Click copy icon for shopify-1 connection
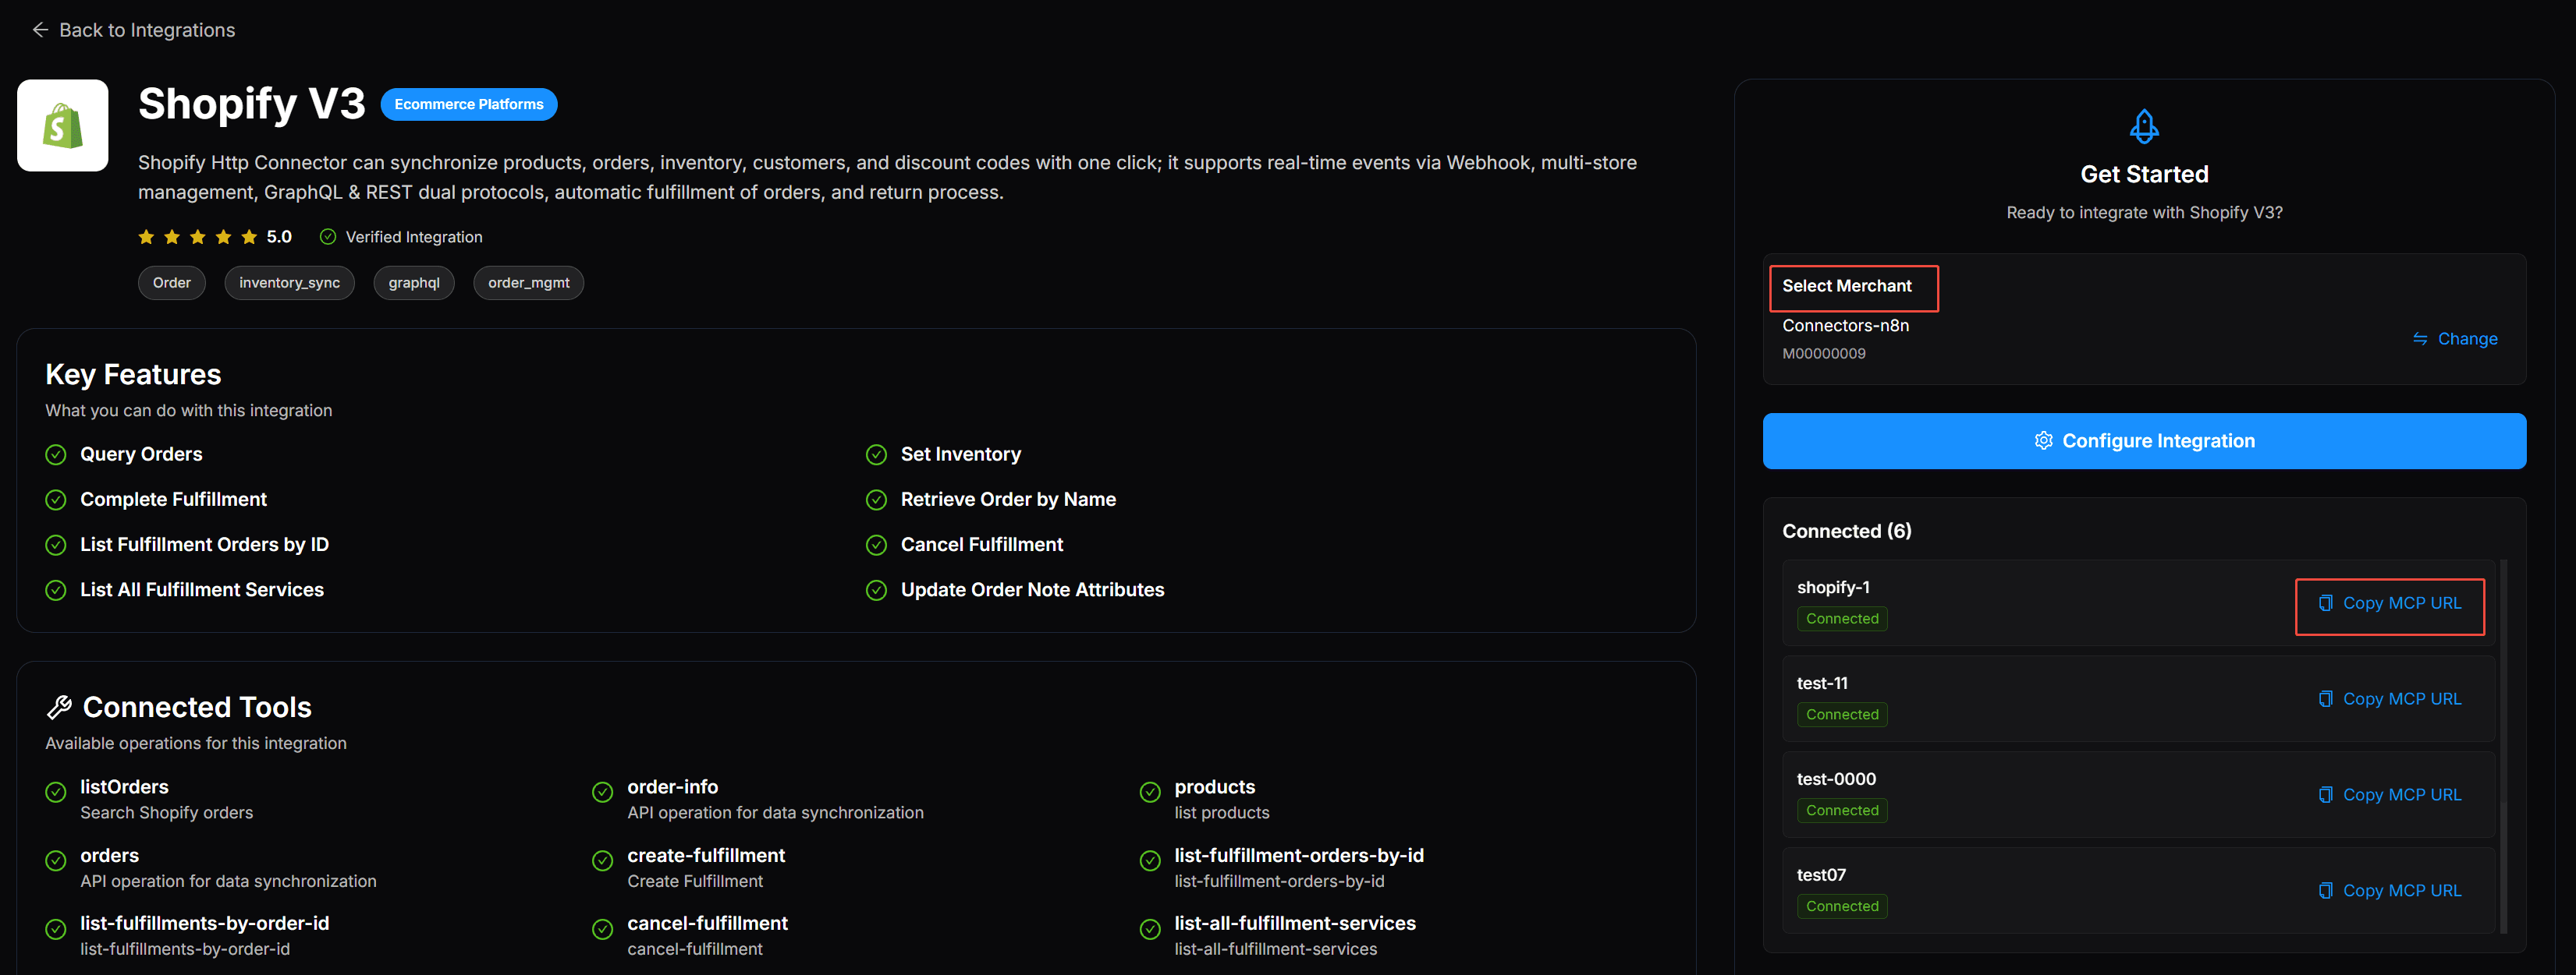This screenshot has width=2576, height=975. tap(2325, 603)
